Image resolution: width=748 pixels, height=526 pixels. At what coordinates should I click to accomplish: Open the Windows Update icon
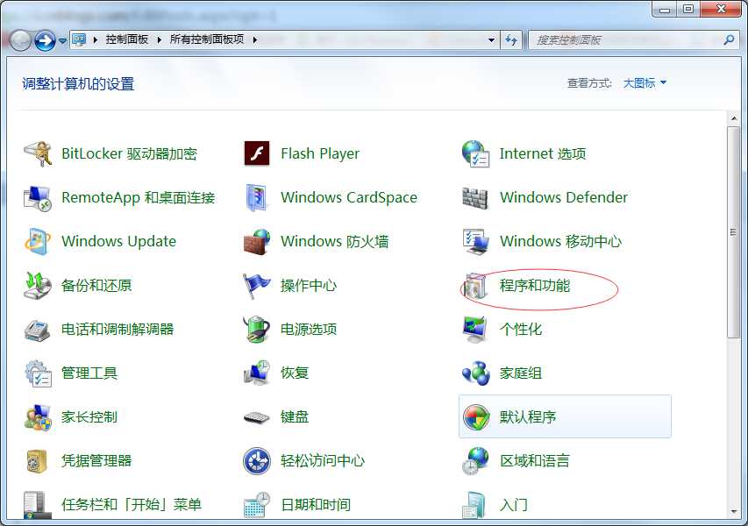(38, 241)
